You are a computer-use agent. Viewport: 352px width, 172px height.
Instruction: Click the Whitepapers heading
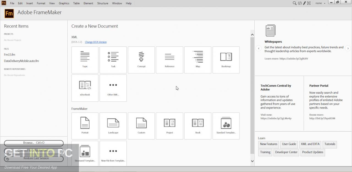click(x=273, y=42)
